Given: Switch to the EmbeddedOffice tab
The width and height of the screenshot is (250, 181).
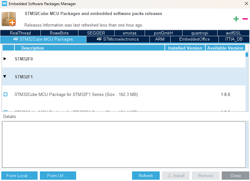Looking at the screenshot, I should tap(194, 39).
